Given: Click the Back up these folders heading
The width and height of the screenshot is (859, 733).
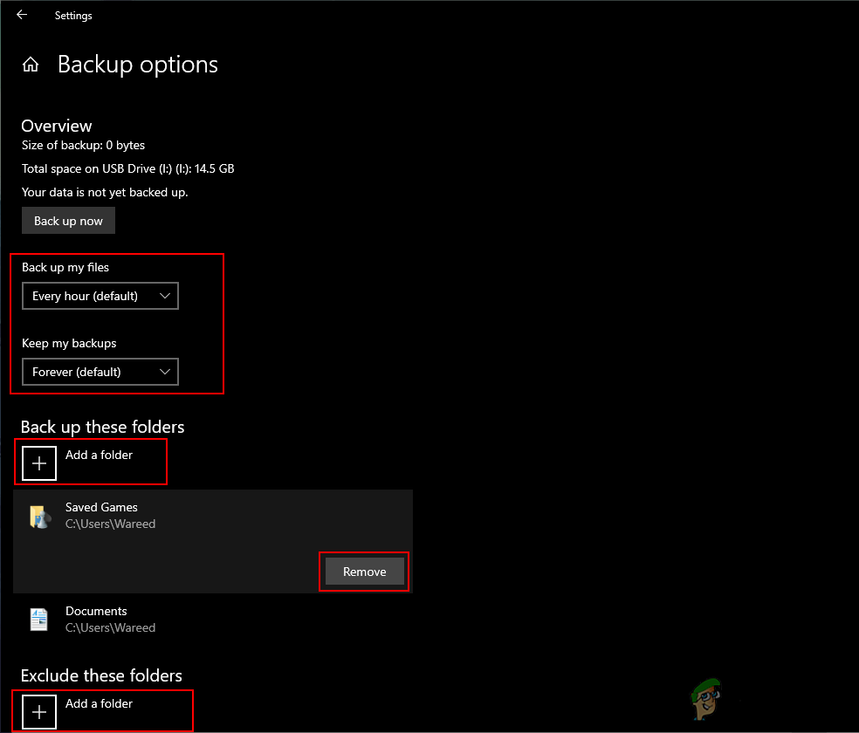Looking at the screenshot, I should click(x=102, y=427).
